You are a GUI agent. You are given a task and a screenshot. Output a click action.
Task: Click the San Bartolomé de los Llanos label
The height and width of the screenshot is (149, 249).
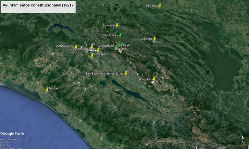click(x=104, y=73)
